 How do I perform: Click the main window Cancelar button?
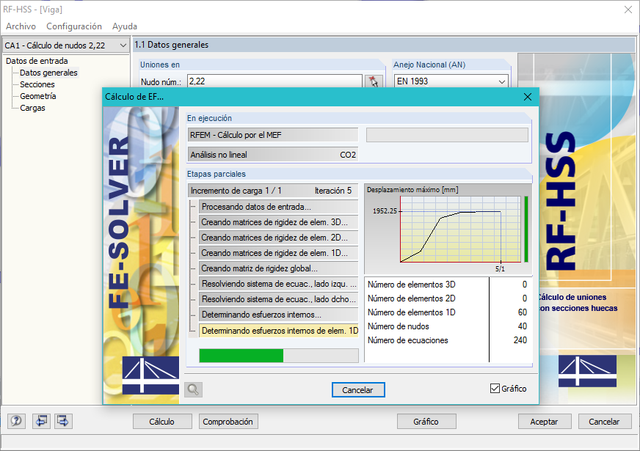pyautogui.click(x=605, y=422)
